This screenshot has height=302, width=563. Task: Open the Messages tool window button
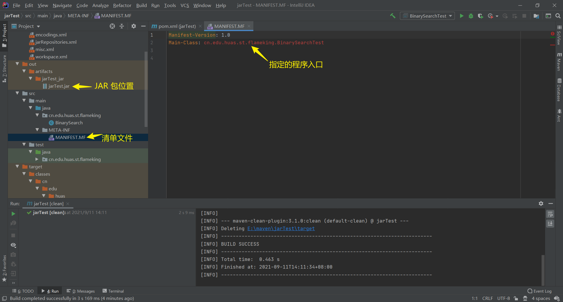tap(81, 291)
